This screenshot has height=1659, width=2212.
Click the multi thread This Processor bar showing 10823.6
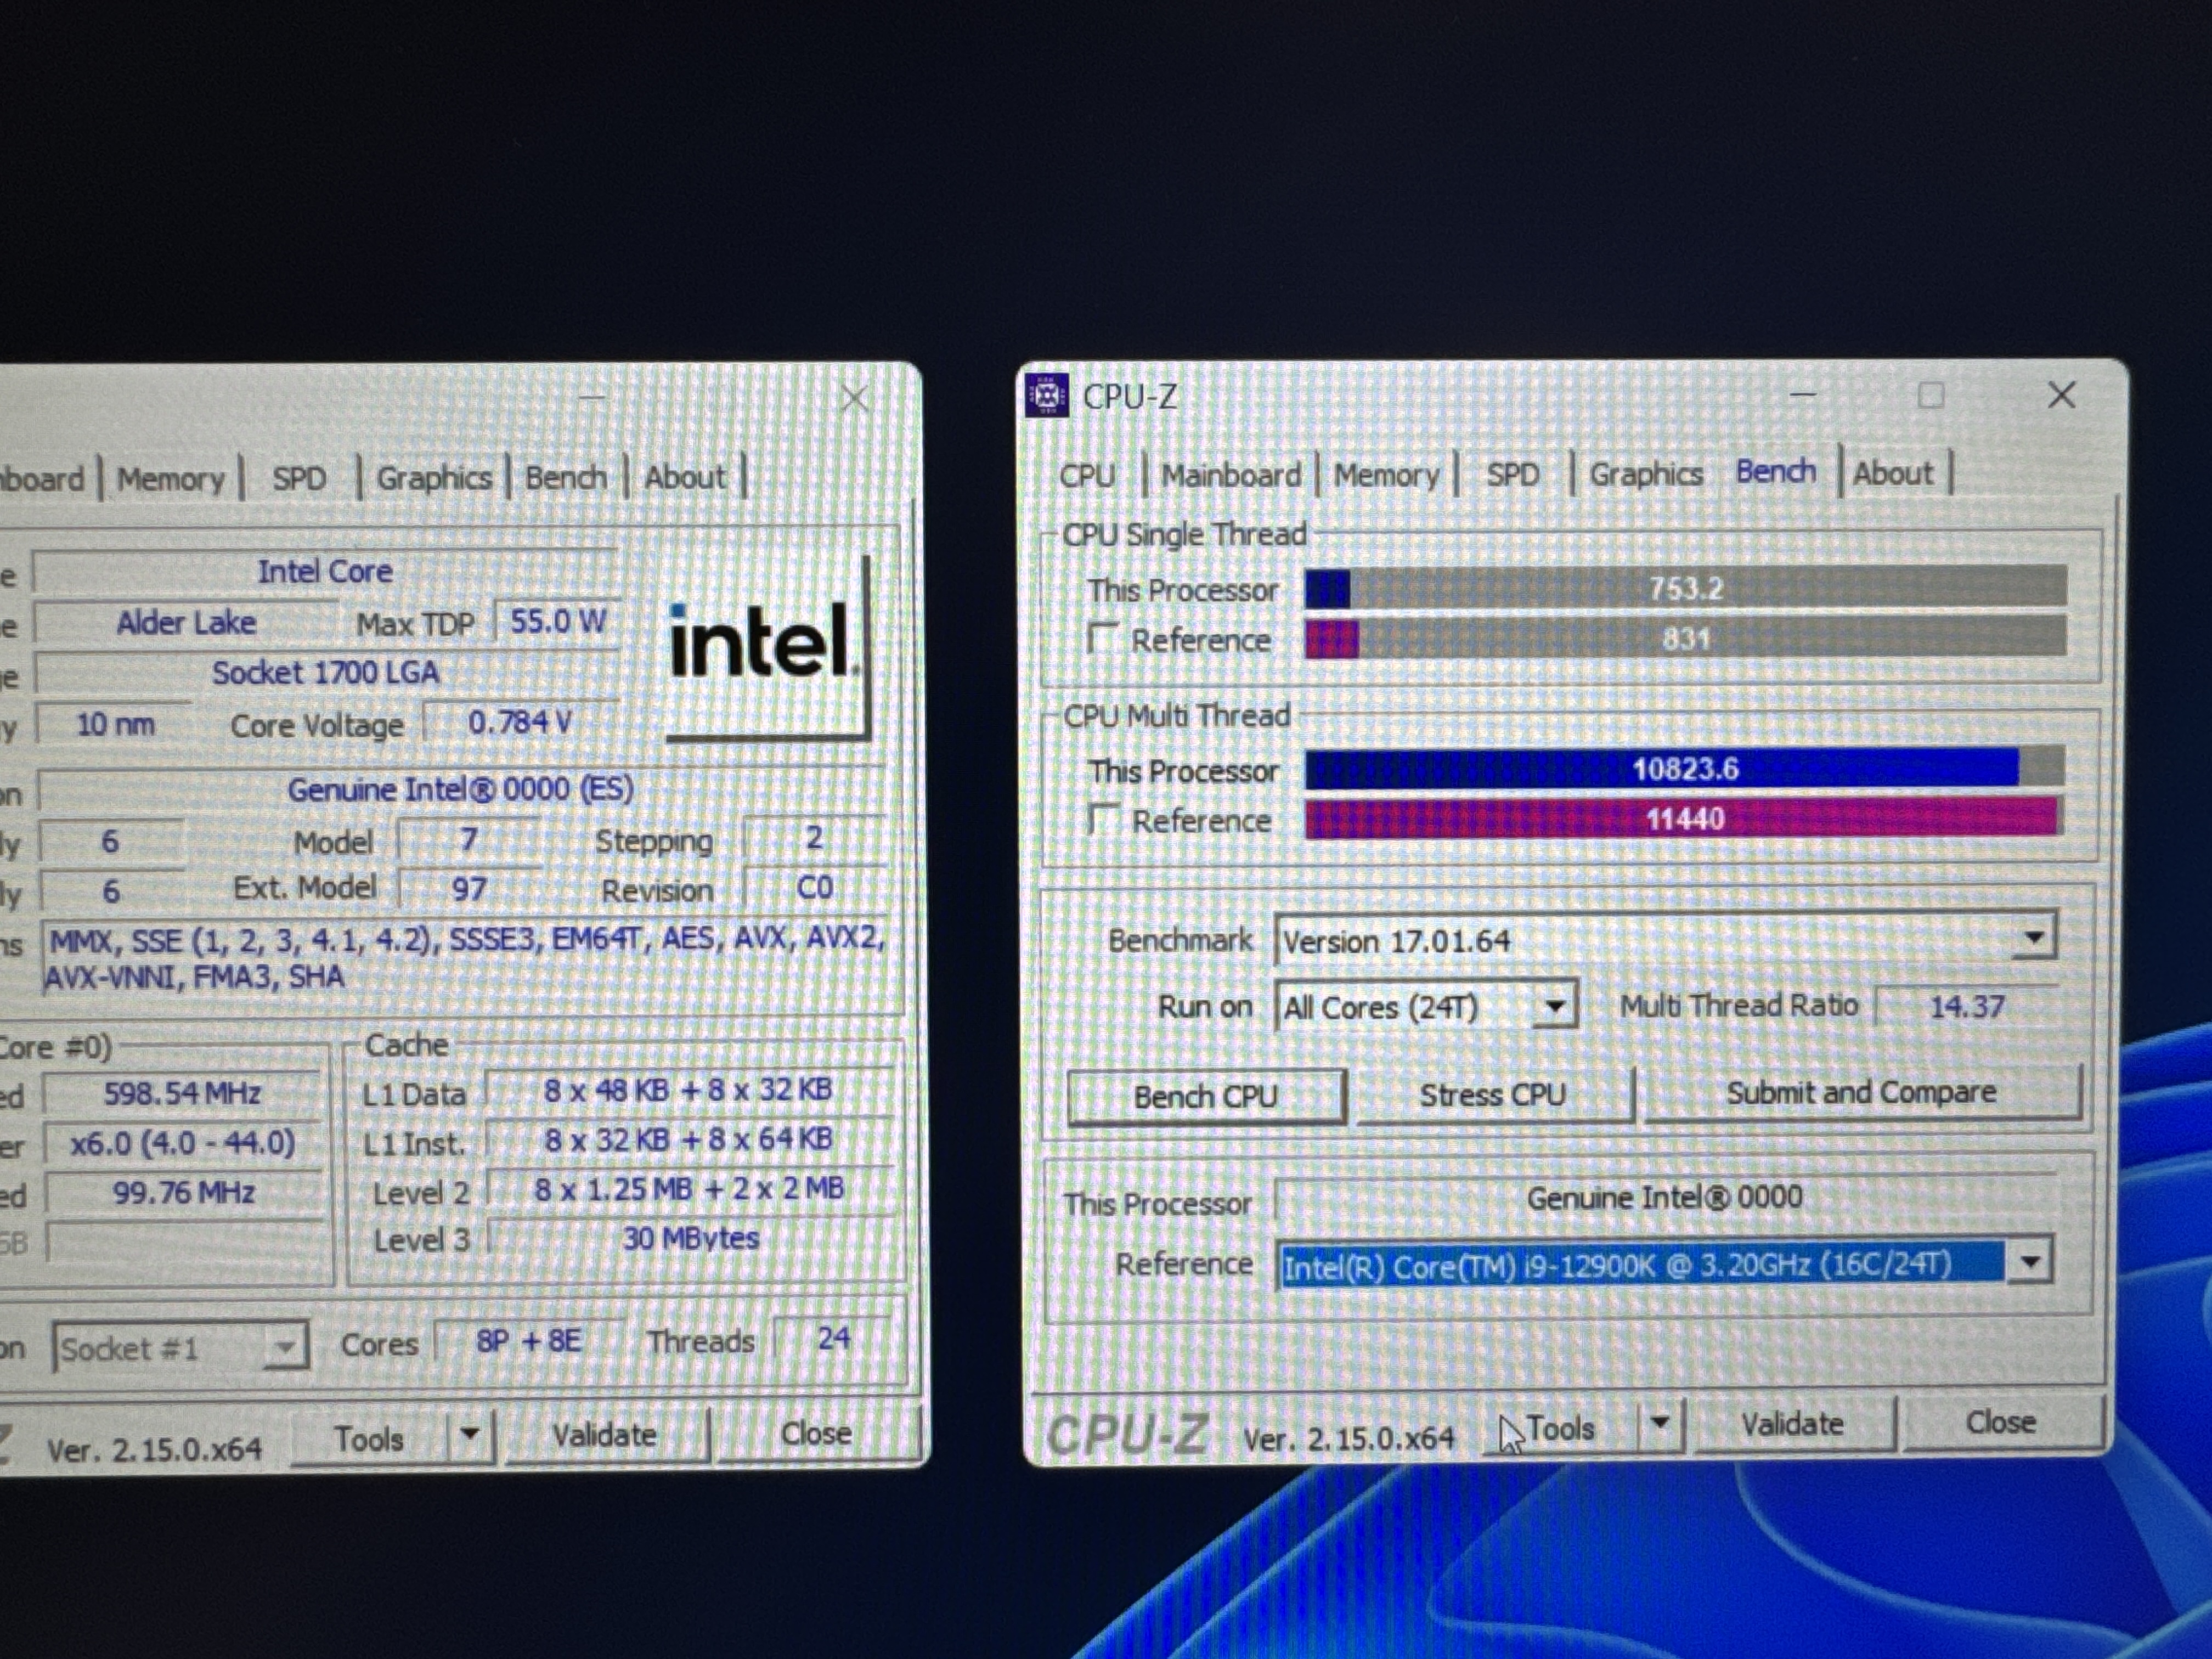(1685, 768)
